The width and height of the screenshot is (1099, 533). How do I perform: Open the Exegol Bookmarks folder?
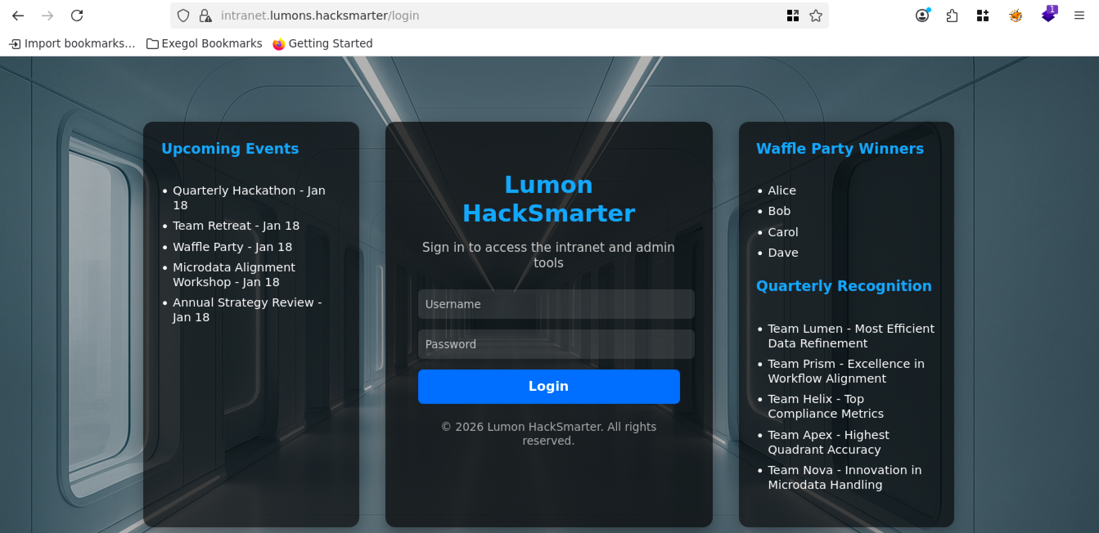coord(204,43)
